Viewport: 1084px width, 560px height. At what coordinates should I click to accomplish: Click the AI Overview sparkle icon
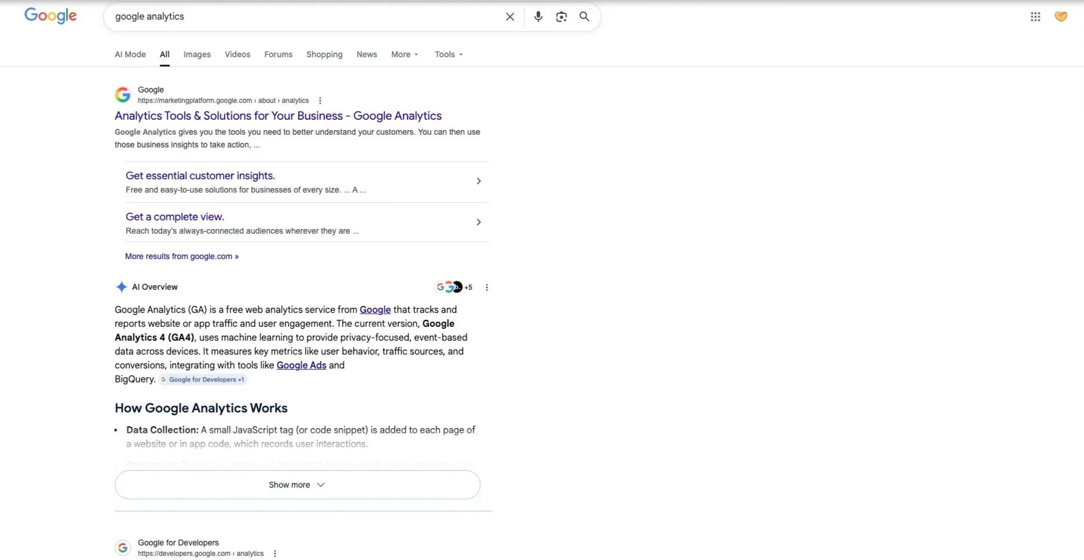[121, 287]
